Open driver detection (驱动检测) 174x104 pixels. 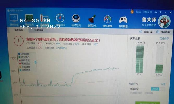point(76,21)
